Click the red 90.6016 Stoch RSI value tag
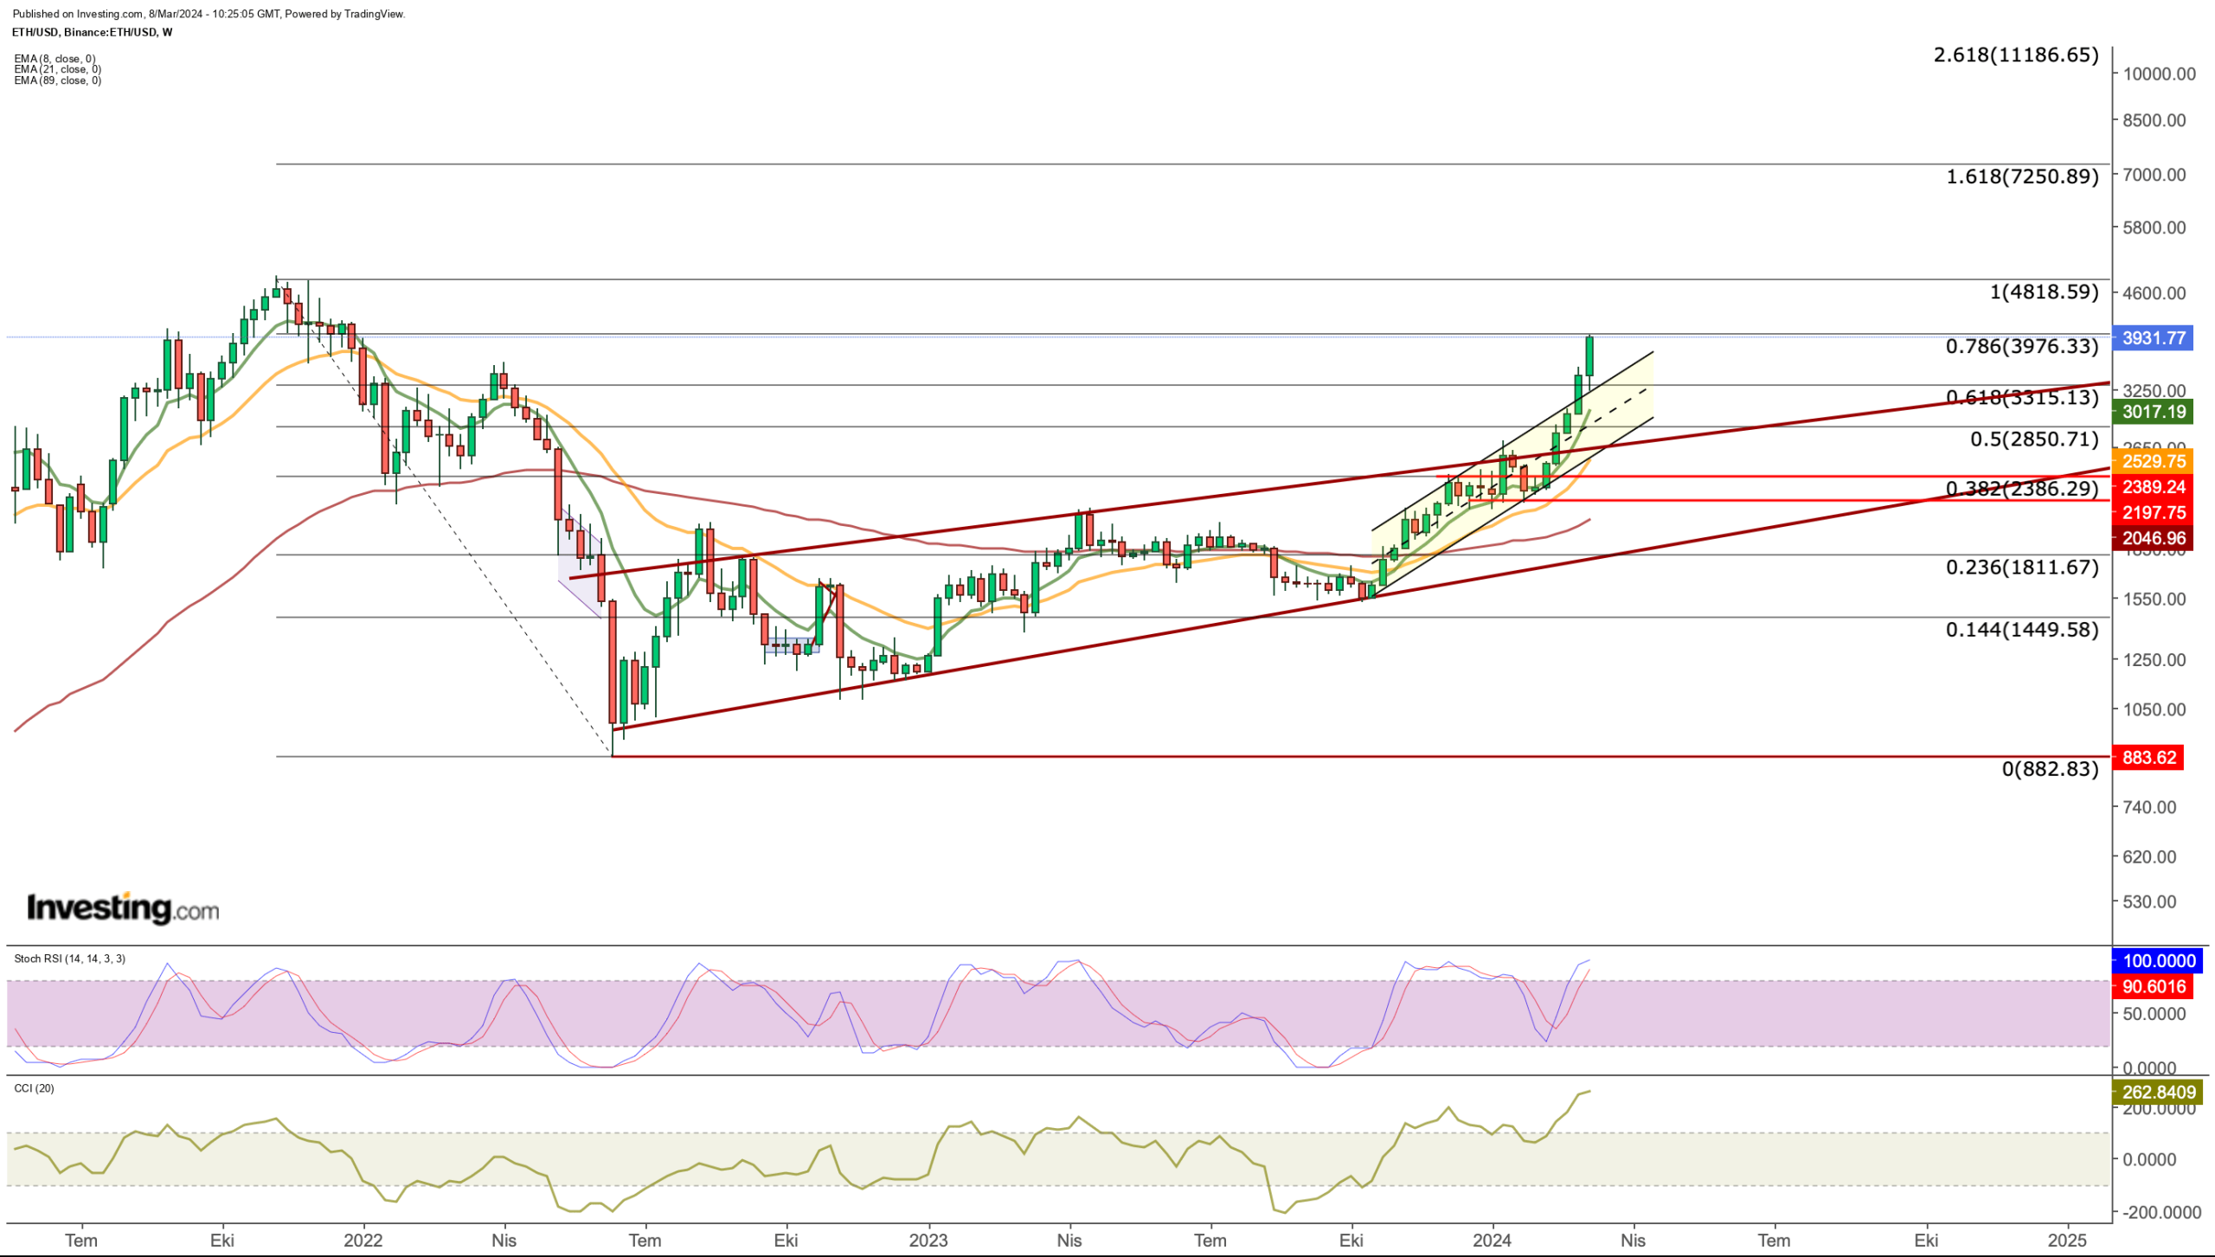2215x1257 pixels. (2153, 987)
